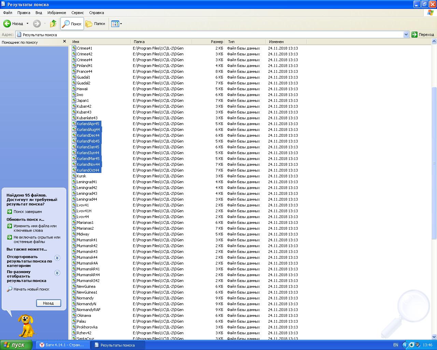
Task: Click the address bar field
Action: coord(210,35)
